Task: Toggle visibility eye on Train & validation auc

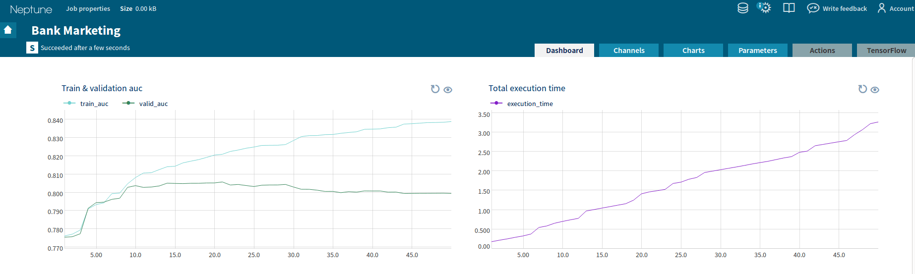Action: (448, 90)
